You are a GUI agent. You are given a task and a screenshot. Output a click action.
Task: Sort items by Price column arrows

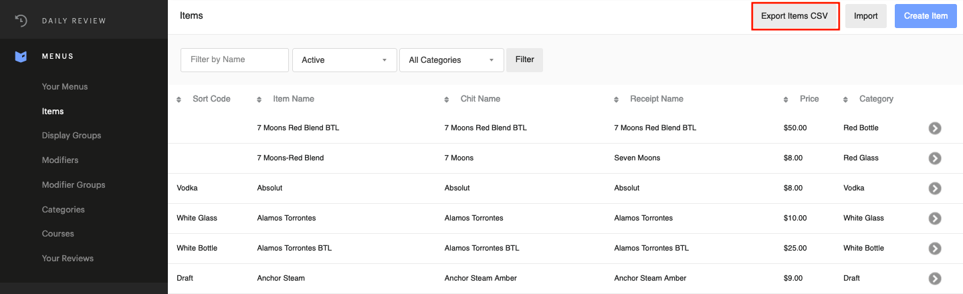[786, 100]
